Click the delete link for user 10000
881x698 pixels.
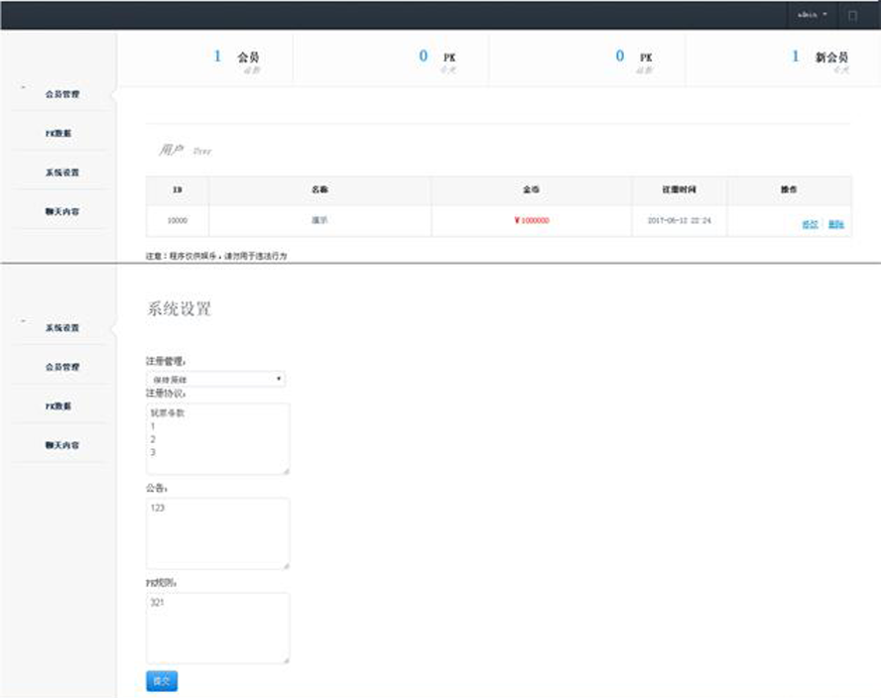836,225
